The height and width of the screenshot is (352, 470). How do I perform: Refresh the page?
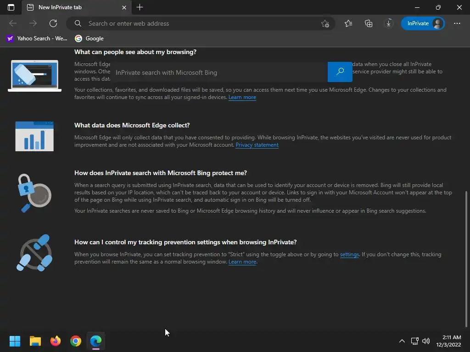coord(53,23)
